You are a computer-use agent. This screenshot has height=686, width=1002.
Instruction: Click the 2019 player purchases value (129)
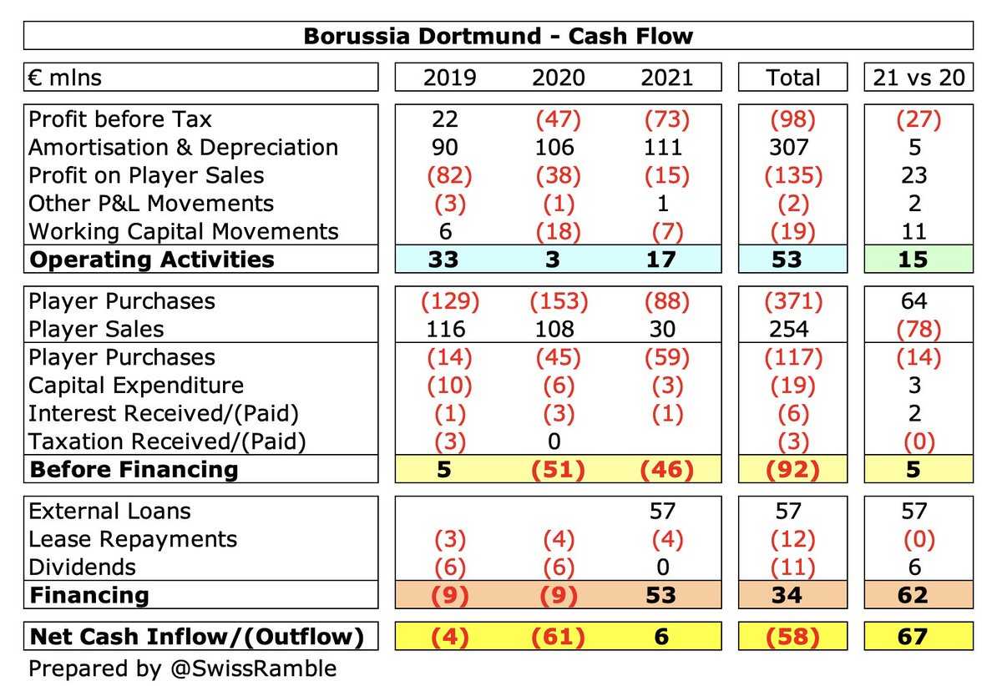[x=451, y=301]
